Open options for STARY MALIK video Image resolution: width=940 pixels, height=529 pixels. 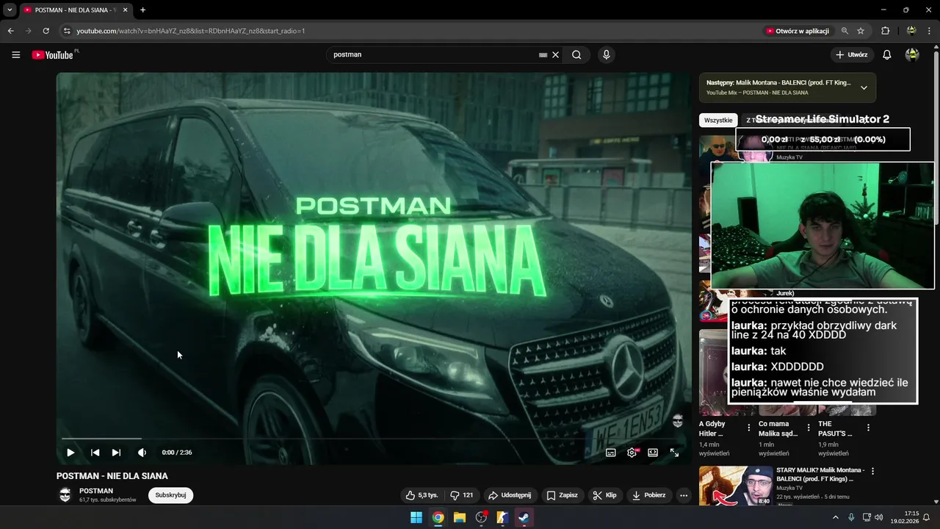(872, 471)
